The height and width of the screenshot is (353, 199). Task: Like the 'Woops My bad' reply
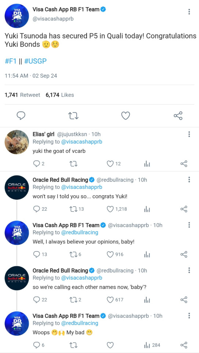110,345
